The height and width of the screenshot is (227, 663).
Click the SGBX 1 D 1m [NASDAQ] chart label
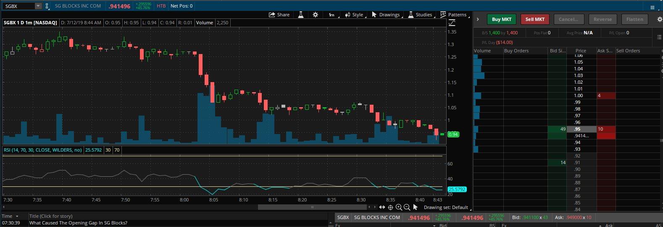30,23
